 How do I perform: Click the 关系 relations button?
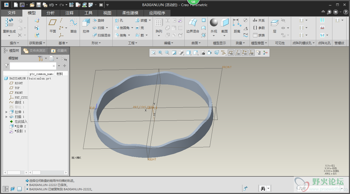(259, 20)
